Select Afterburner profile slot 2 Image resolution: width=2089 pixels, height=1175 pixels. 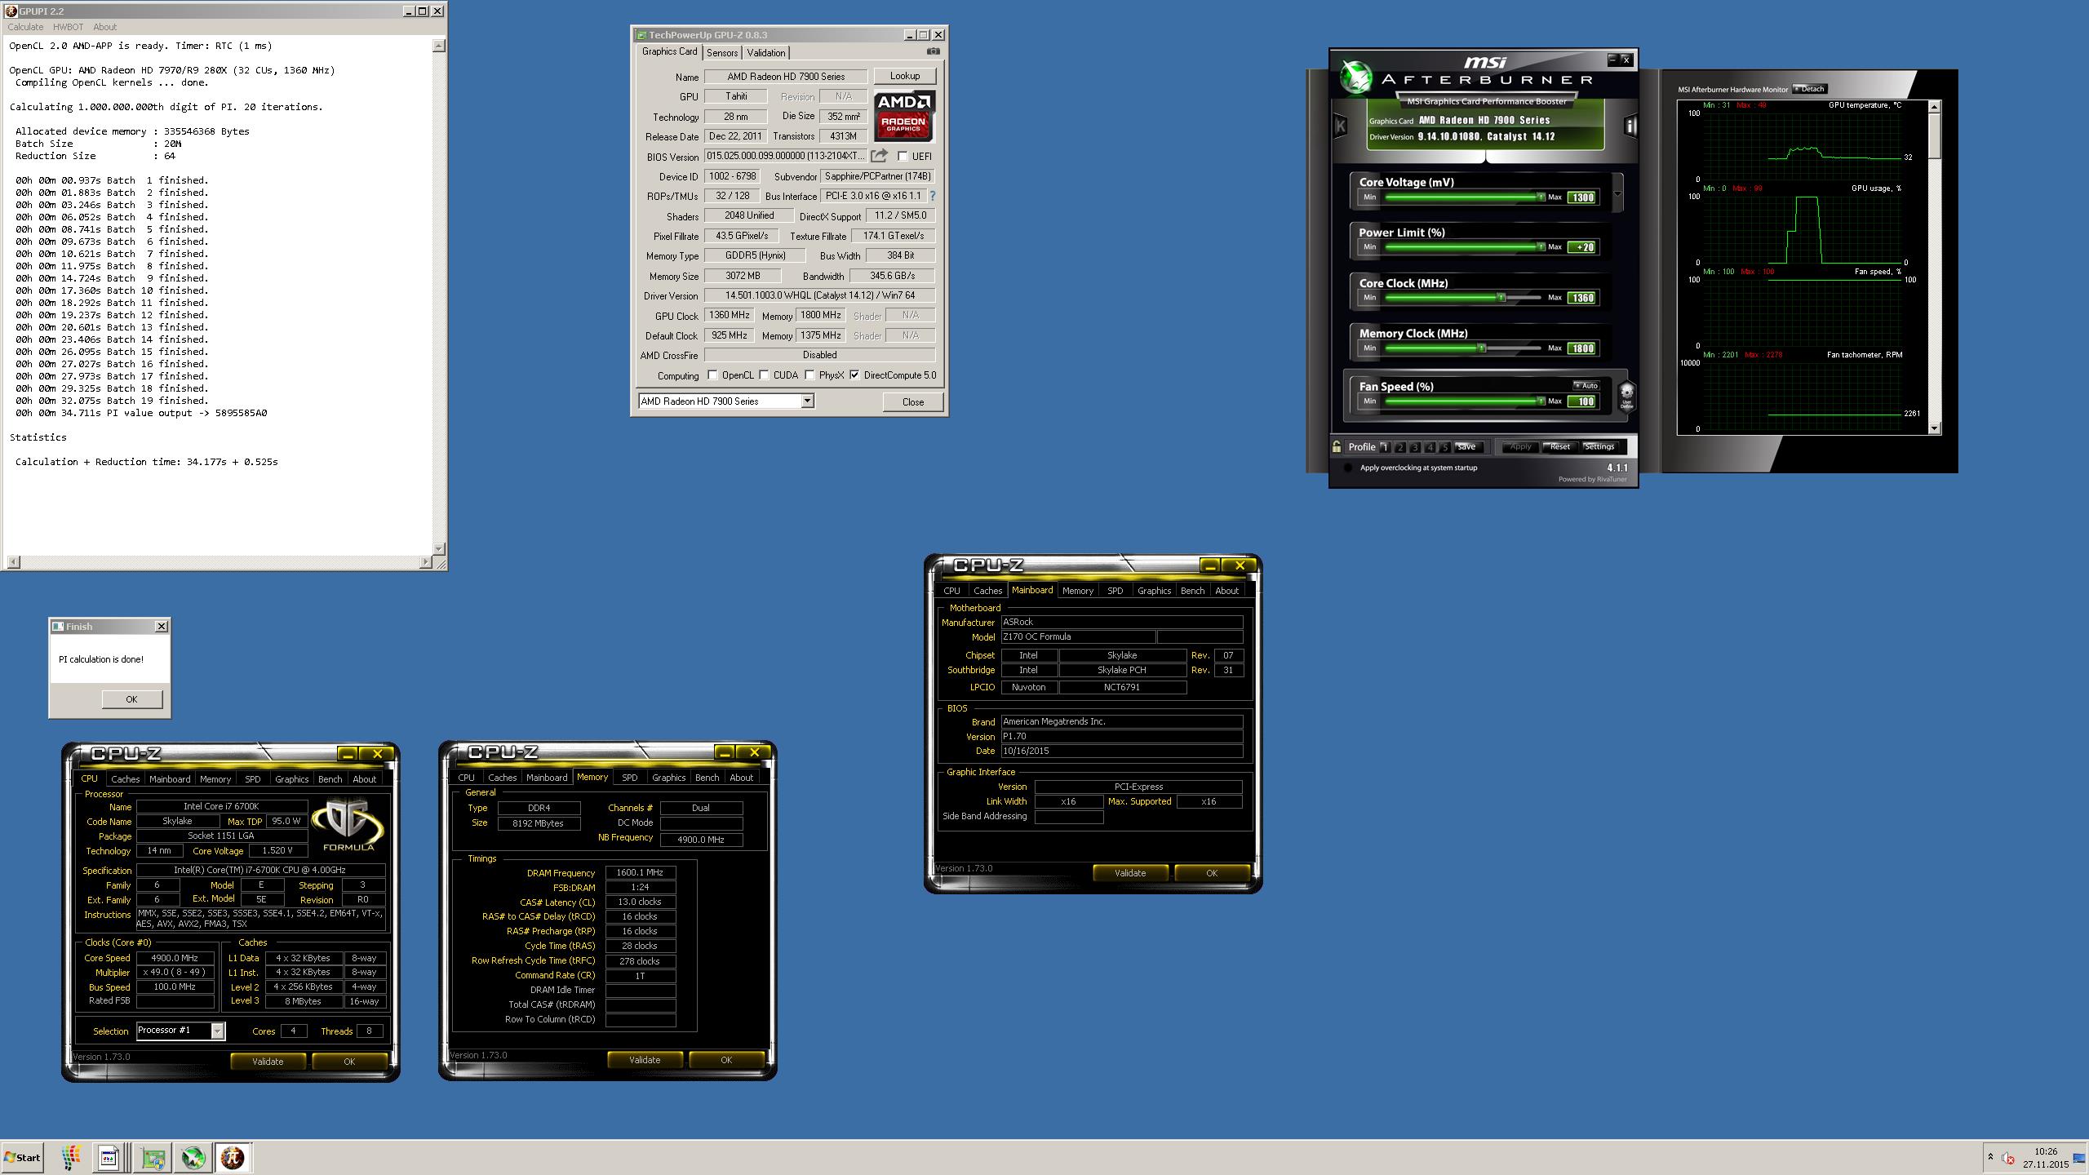coord(1400,447)
